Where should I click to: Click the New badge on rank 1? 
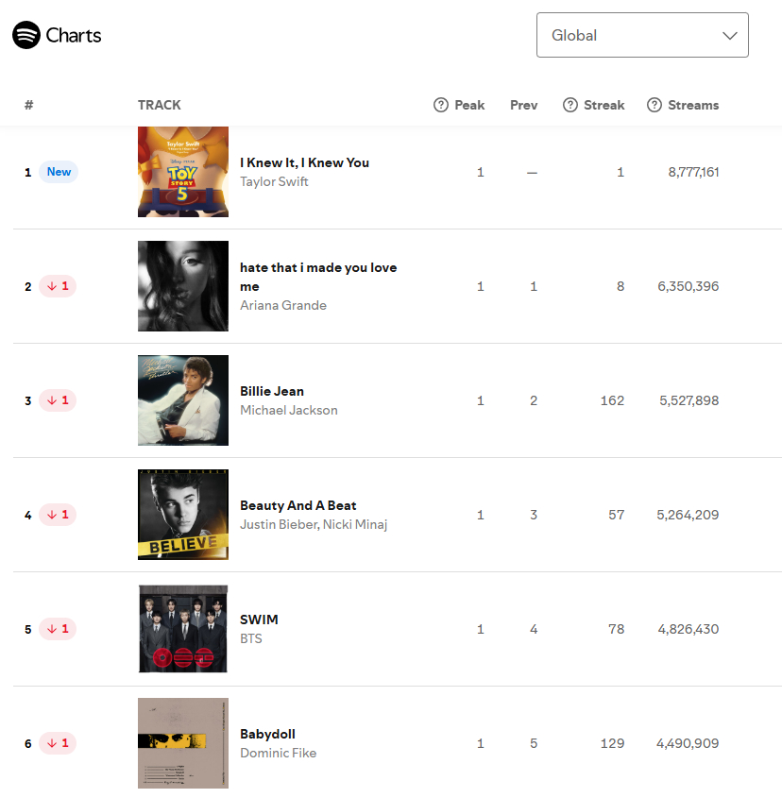[59, 172]
